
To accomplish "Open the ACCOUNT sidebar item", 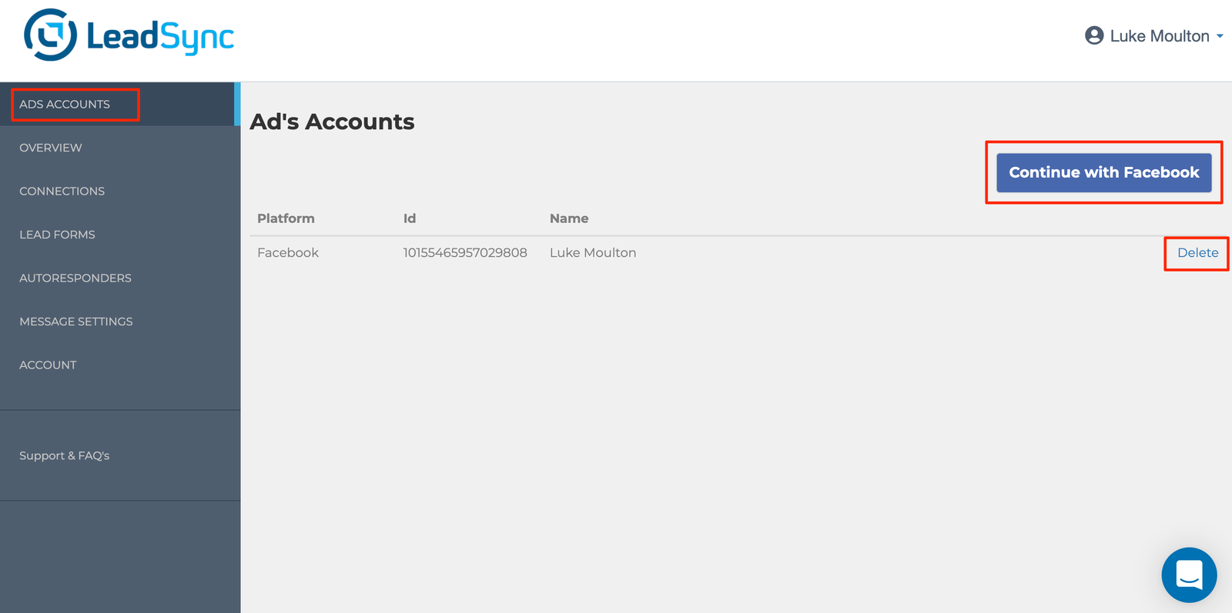I will coord(48,365).
